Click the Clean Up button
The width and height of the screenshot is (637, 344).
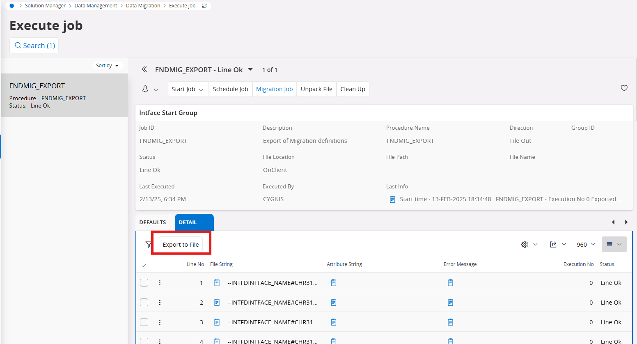click(353, 89)
